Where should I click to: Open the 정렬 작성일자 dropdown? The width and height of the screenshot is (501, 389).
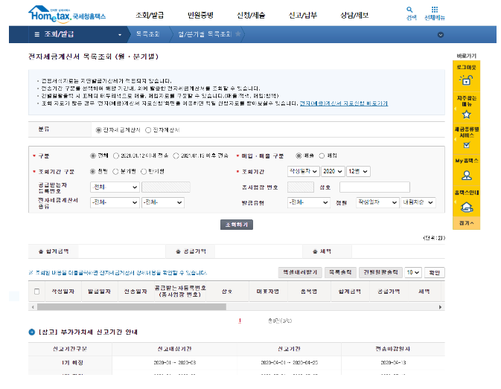377,202
